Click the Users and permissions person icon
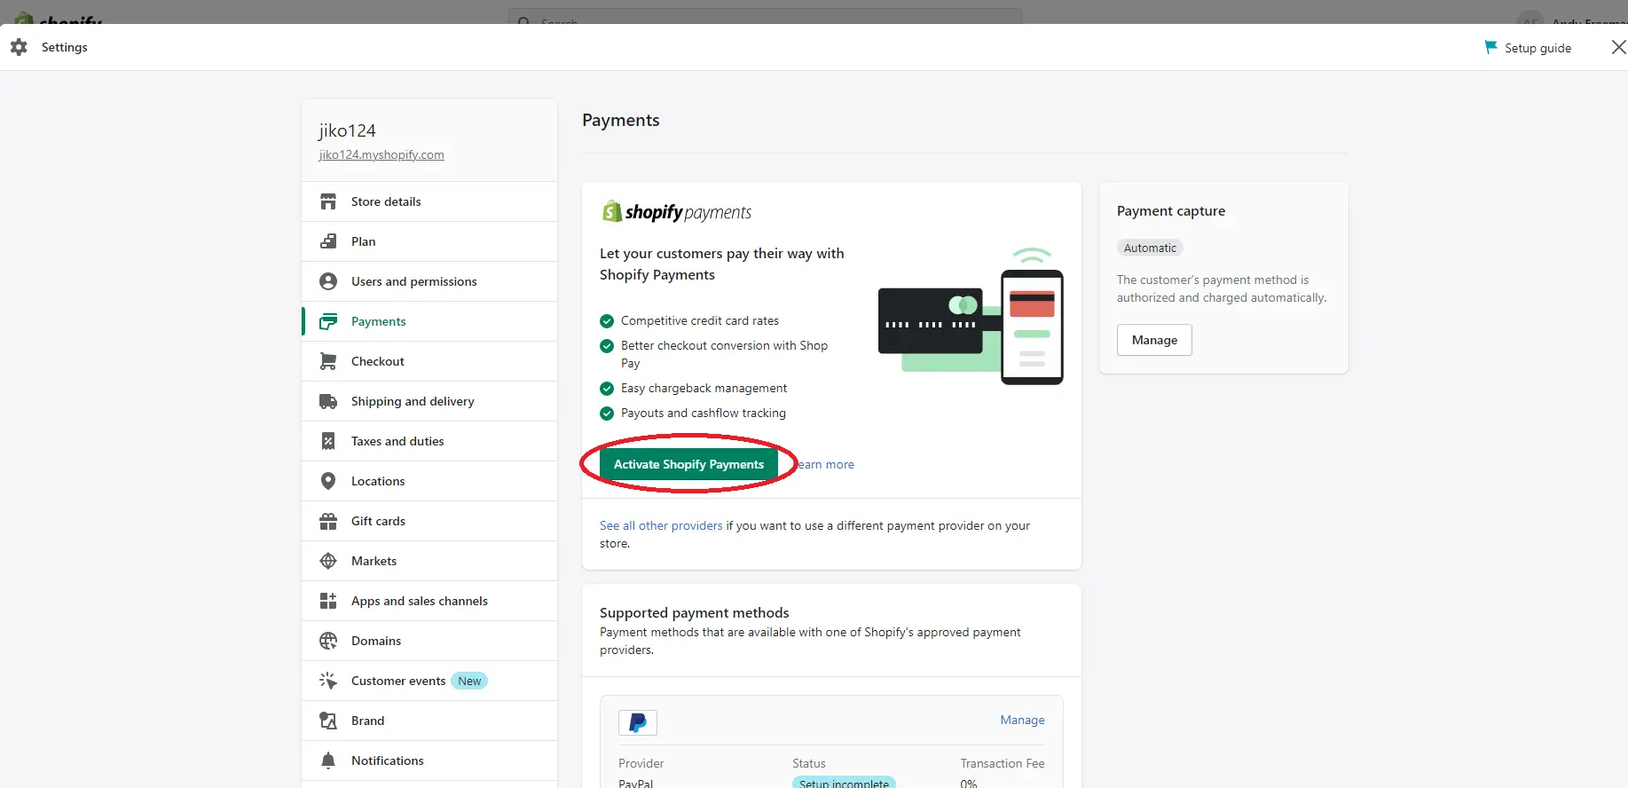 [x=328, y=281]
